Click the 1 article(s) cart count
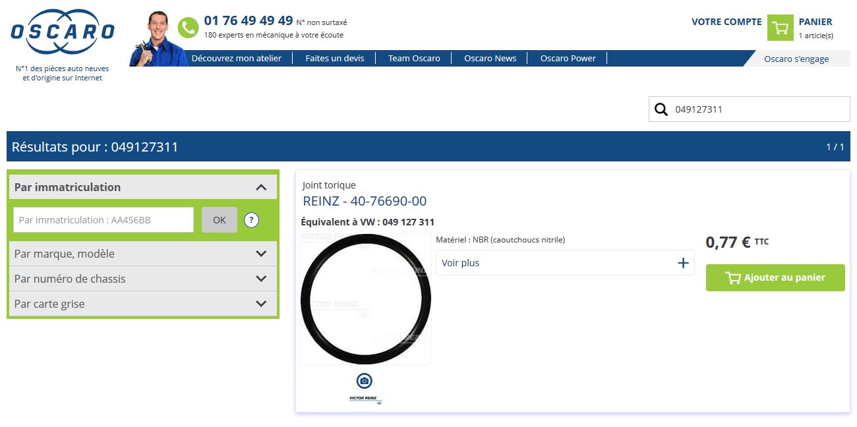Image resolution: width=857 pixels, height=427 pixels. coord(816,36)
